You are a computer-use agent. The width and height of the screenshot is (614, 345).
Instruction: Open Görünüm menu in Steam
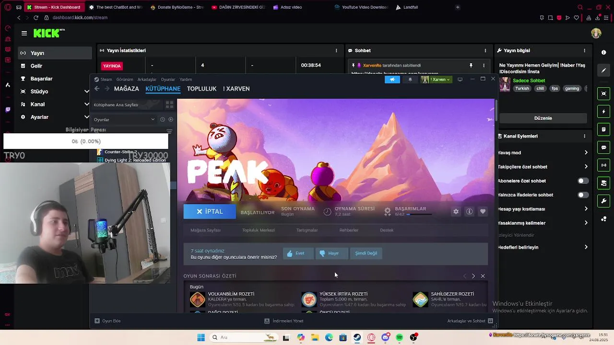tap(125, 80)
